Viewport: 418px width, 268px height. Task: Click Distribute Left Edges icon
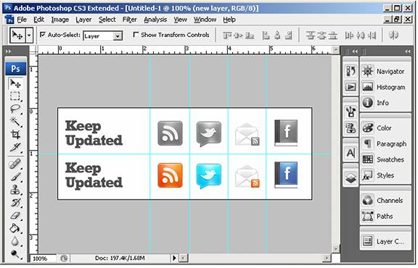pos(349,35)
